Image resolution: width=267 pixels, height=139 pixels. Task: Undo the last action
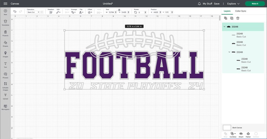click(15, 11)
